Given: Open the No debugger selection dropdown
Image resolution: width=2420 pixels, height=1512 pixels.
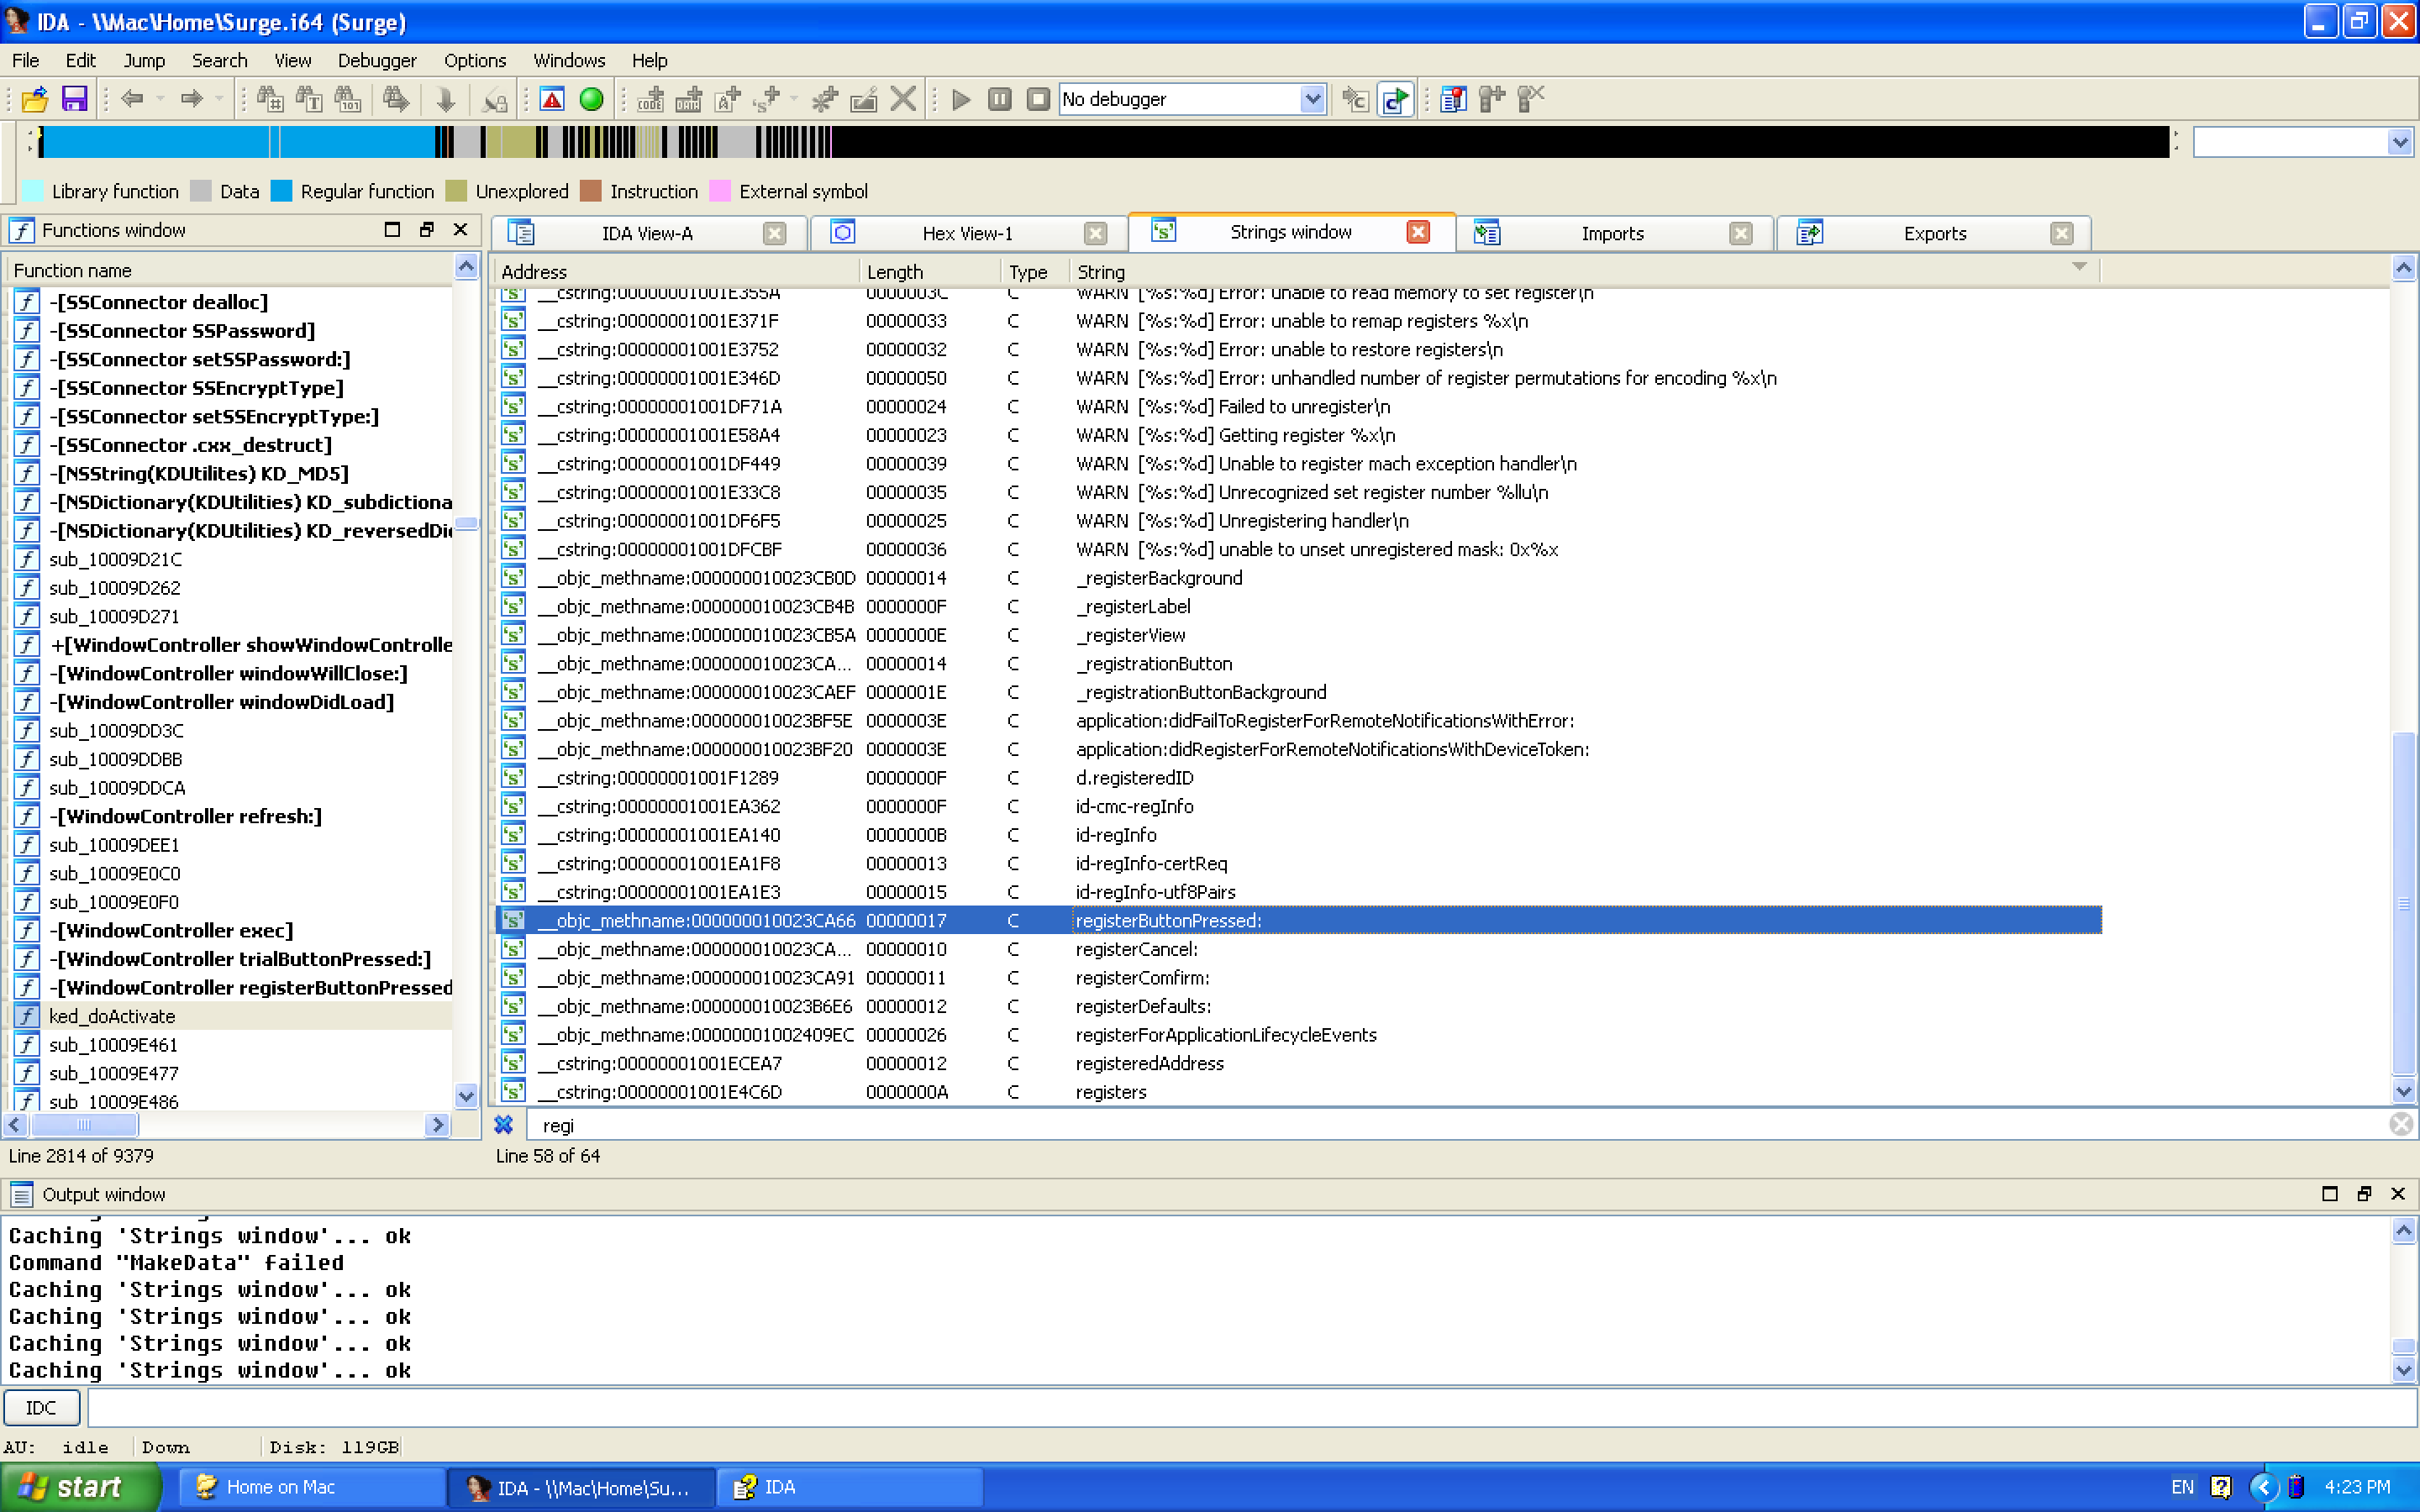Looking at the screenshot, I should [1314, 99].
